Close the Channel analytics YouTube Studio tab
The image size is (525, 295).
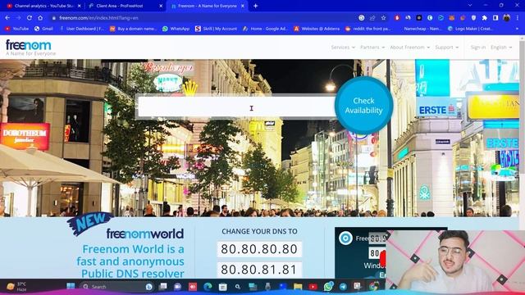(79, 6)
